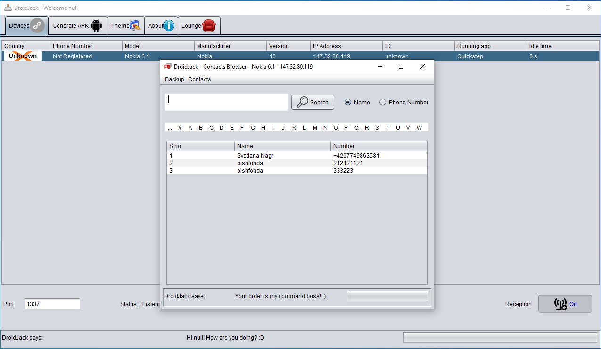The width and height of the screenshot is (601, 349).
Task: Click the Port input field
Action: coord(52,304)
